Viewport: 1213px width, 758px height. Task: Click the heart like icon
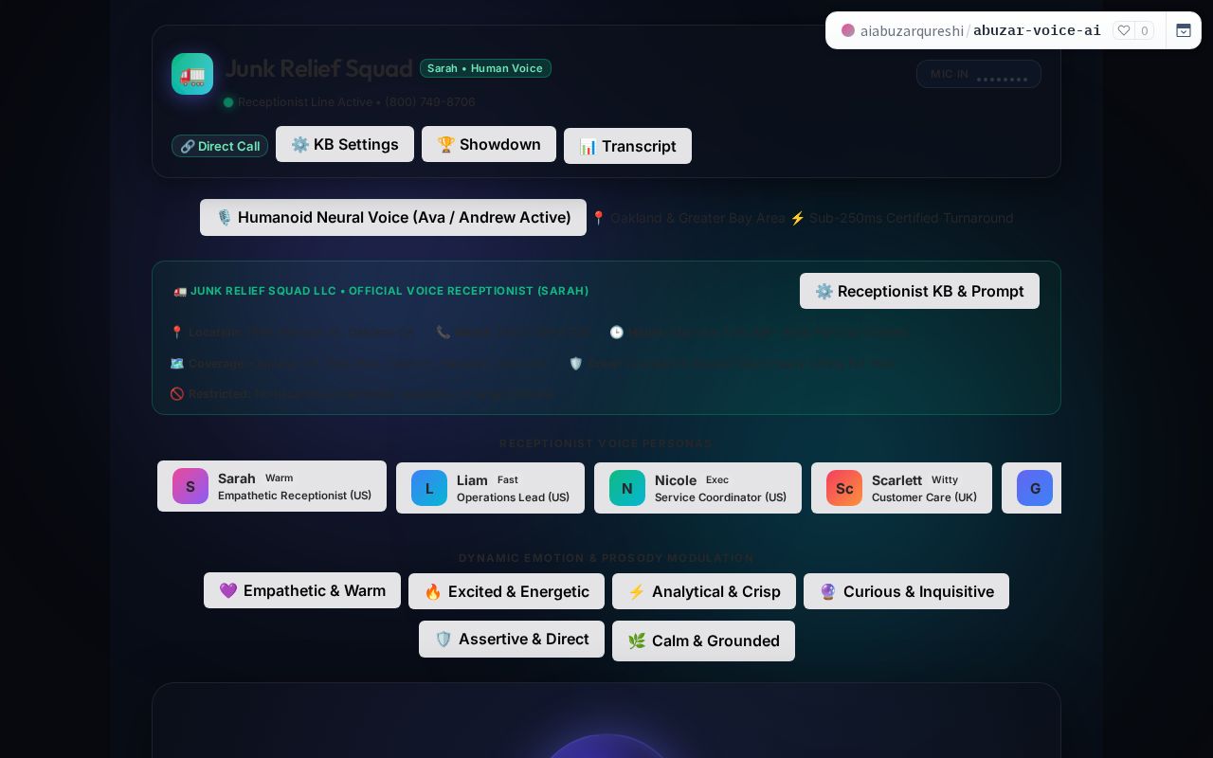(x=1124, y=30)
